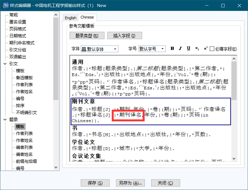Toggle the 必填字段(E) checkbox

pos(212,49)
